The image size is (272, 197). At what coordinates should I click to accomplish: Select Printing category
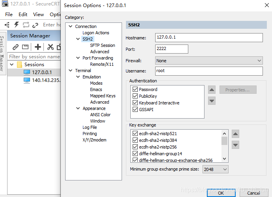(x=90, y=134)
